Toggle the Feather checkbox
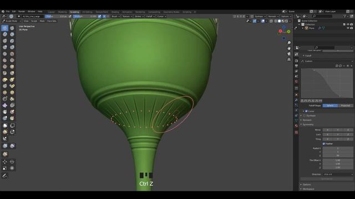Screen dimensions: 355x199 click(x=324, y=144)
